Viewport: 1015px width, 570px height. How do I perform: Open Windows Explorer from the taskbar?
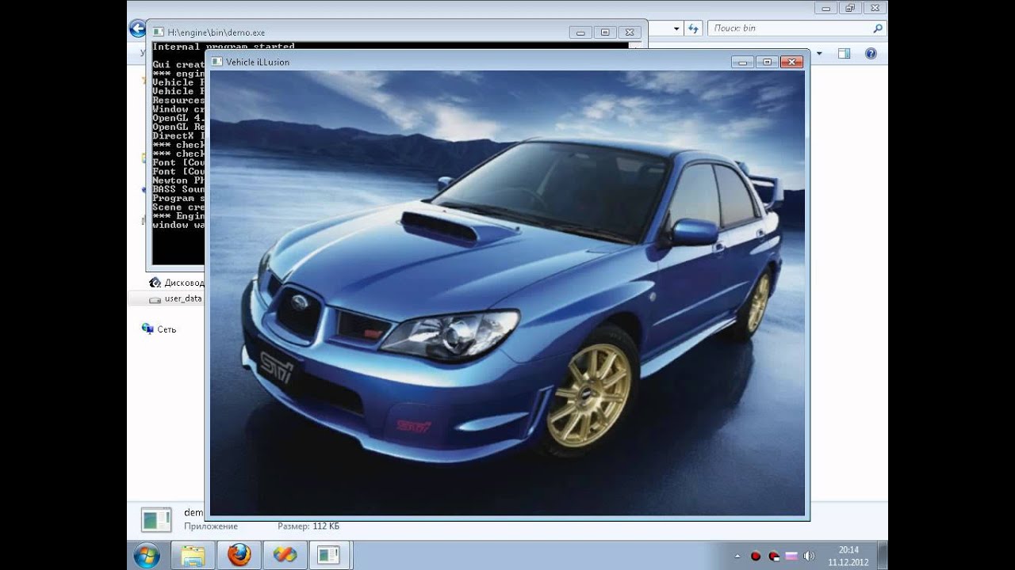click(193, 555)
